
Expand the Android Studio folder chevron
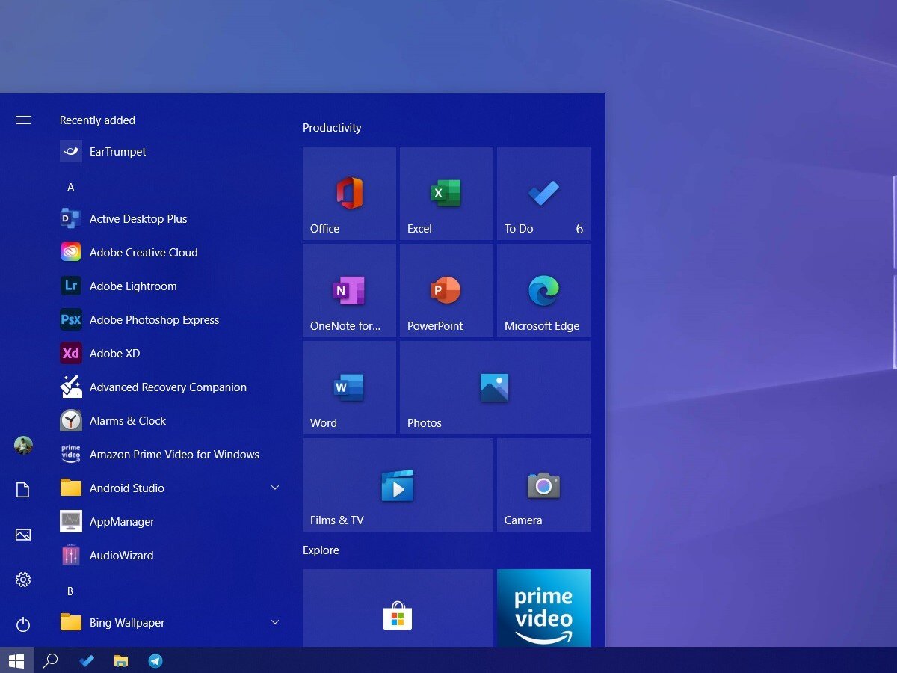(275, 488)
